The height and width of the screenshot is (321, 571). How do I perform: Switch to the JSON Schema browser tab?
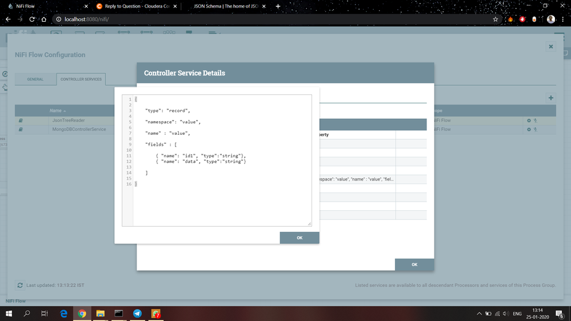click(226, 6)
